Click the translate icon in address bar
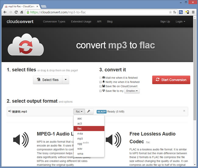This screenshot has height=168, width=198. [x=175, y=12]
